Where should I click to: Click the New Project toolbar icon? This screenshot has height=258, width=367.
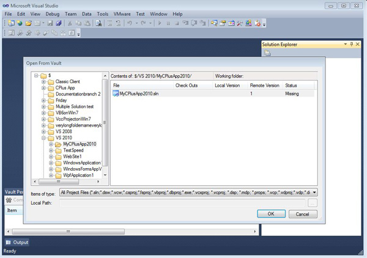click(x=12, y=23)
